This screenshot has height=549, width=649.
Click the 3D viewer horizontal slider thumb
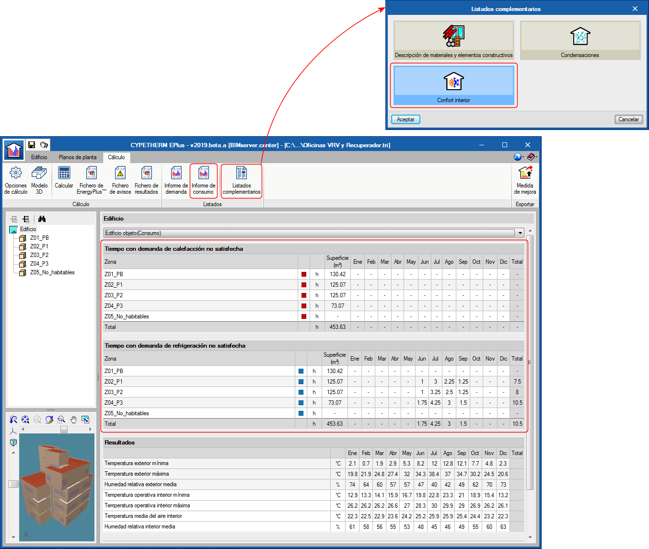tap(64, 430)
